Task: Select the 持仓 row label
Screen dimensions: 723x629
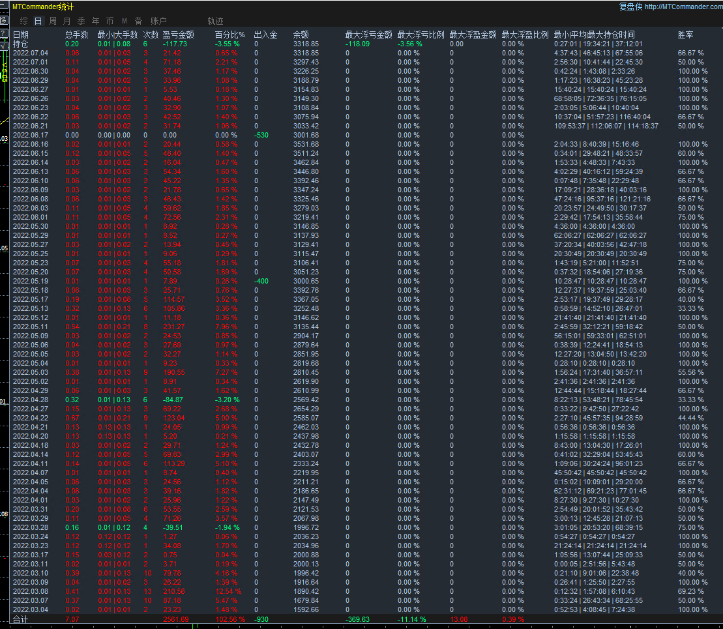Action: 21,44
